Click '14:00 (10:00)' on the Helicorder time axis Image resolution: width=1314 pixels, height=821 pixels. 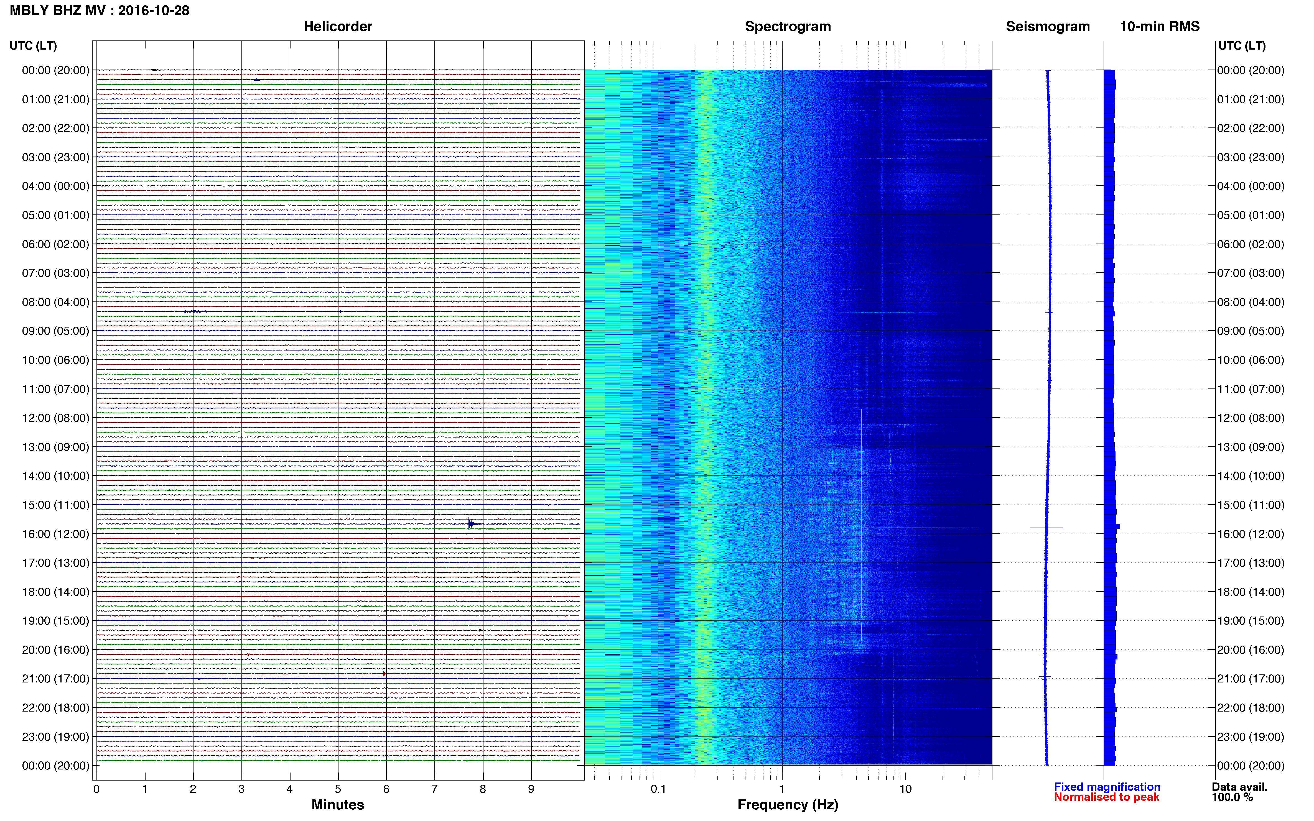[55, 476]
